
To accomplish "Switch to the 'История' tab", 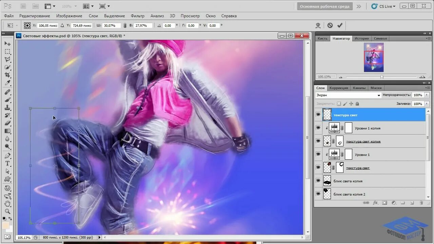I will click(x=361, y=38).
